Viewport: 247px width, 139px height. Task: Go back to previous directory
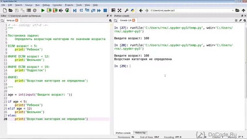click(x=141, y=10)
